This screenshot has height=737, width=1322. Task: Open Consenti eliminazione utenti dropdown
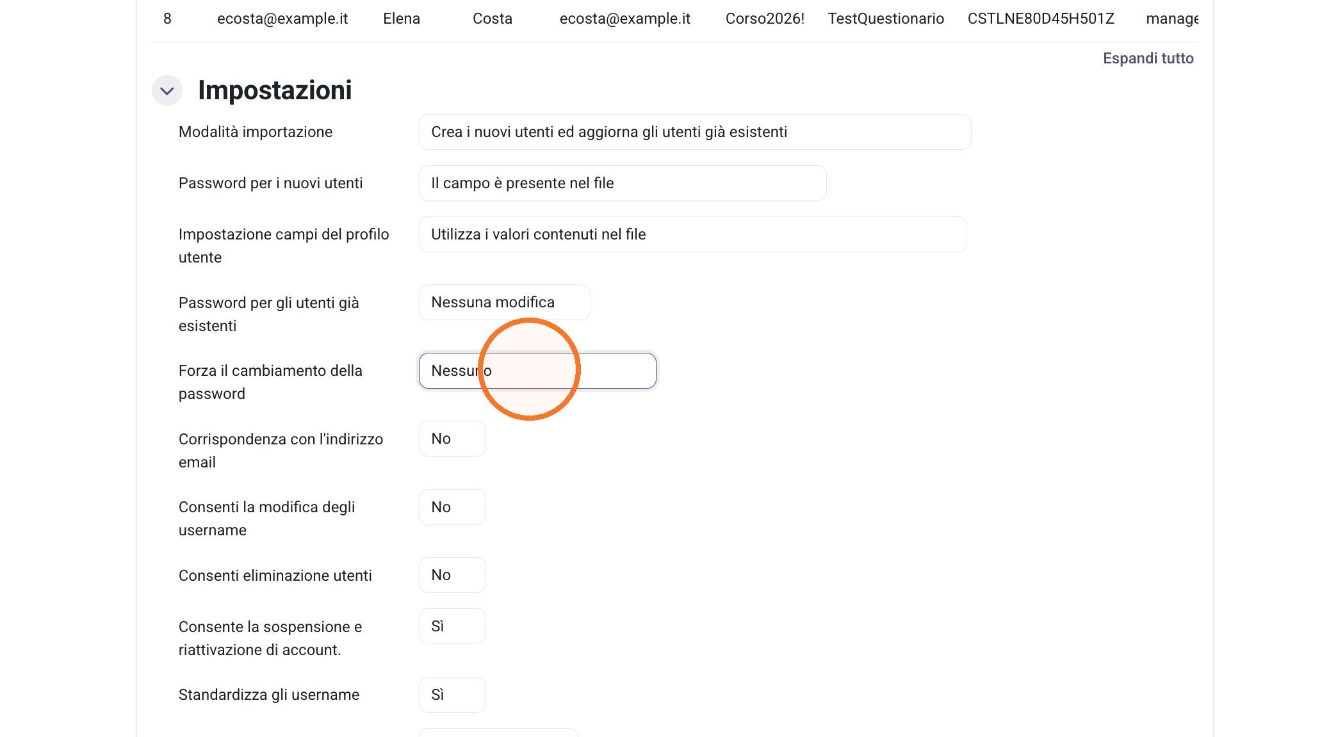pyautogui.click(x=452, y=575)
